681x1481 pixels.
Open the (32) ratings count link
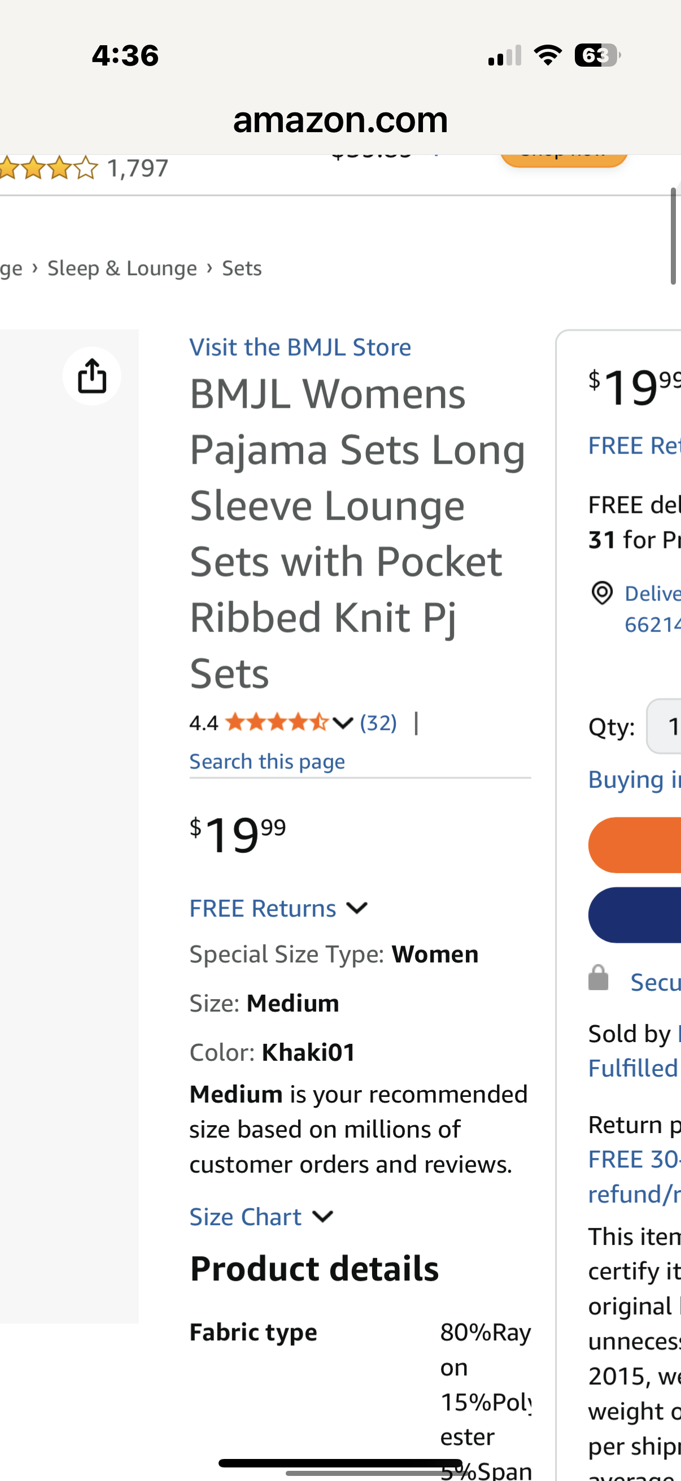(x=378, y=722)
